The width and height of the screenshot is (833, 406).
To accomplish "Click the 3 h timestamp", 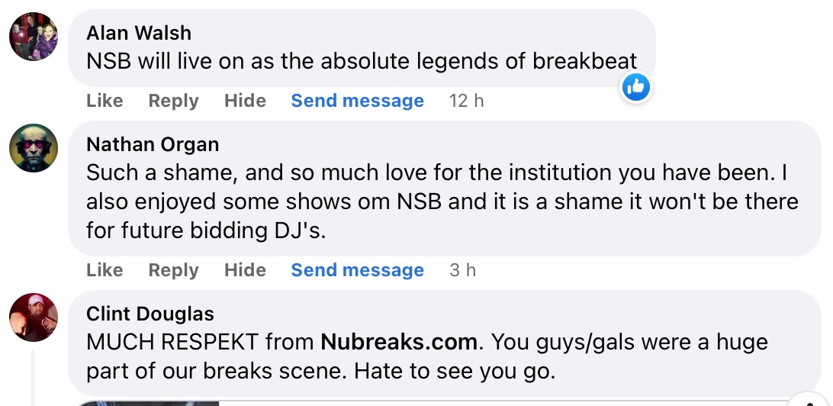I will click(462, 270).
